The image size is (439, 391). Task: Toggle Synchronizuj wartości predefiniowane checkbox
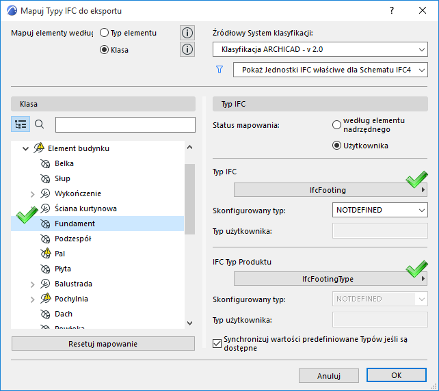[217, 343]
